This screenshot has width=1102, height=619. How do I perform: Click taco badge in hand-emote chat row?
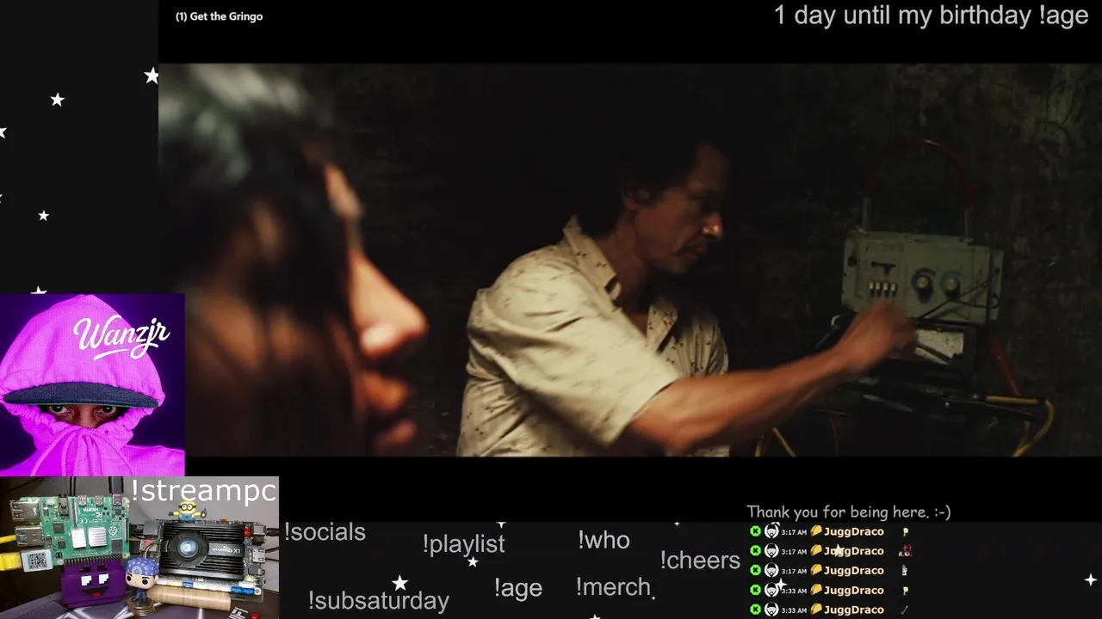coord(816,570)
